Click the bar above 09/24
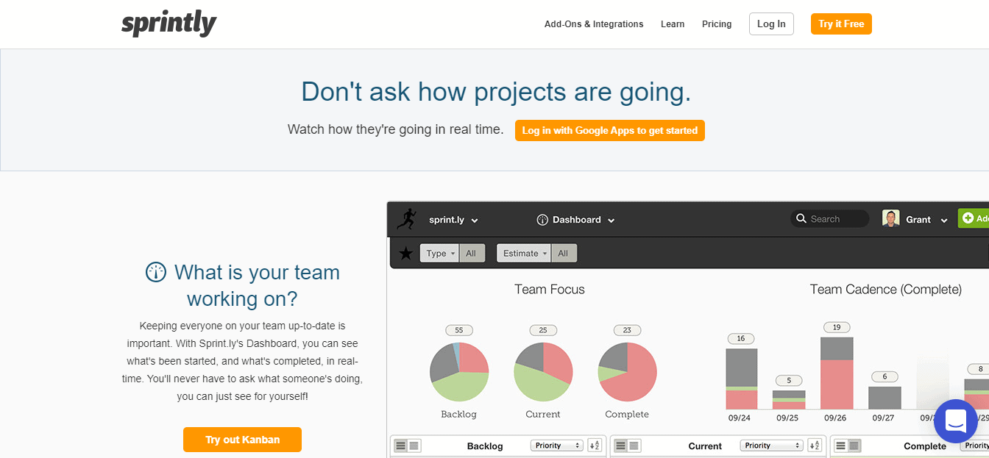The height and width of the screenshot is (458, 989). [x=742, y=379]
